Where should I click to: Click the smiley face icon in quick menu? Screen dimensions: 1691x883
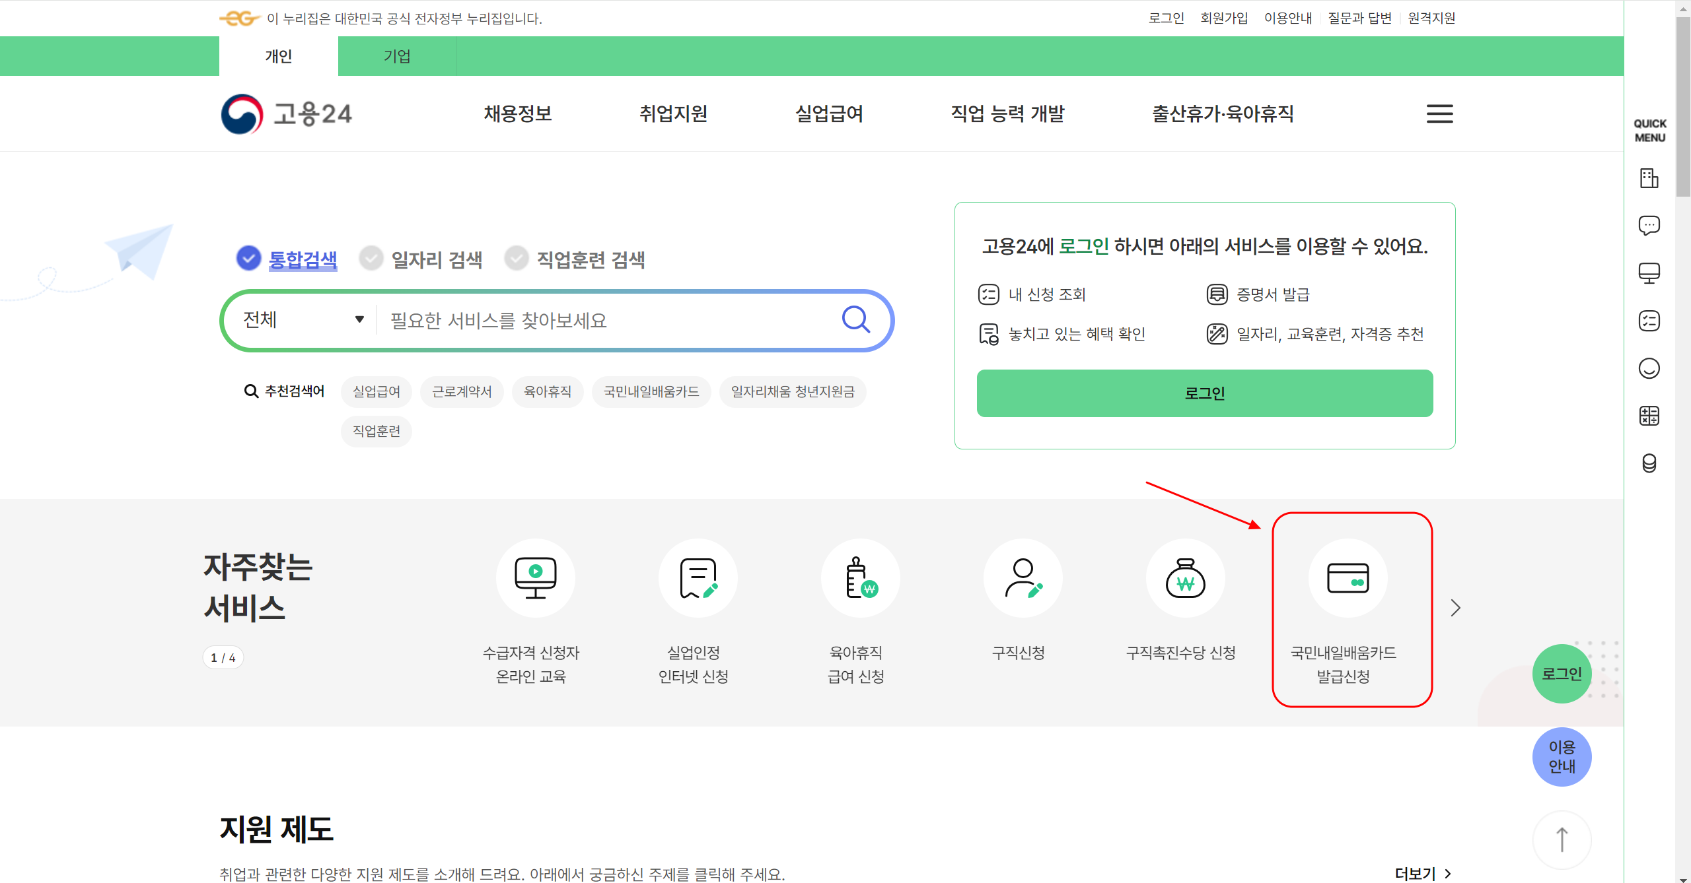[1649, 368]
